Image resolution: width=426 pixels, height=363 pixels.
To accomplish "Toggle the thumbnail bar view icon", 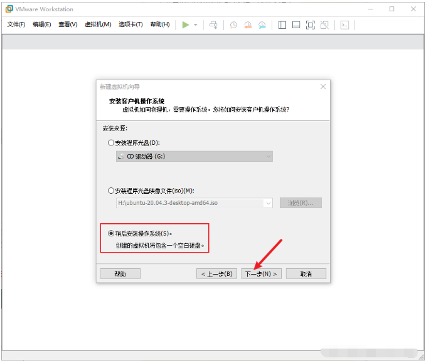I will pos(296,25).
